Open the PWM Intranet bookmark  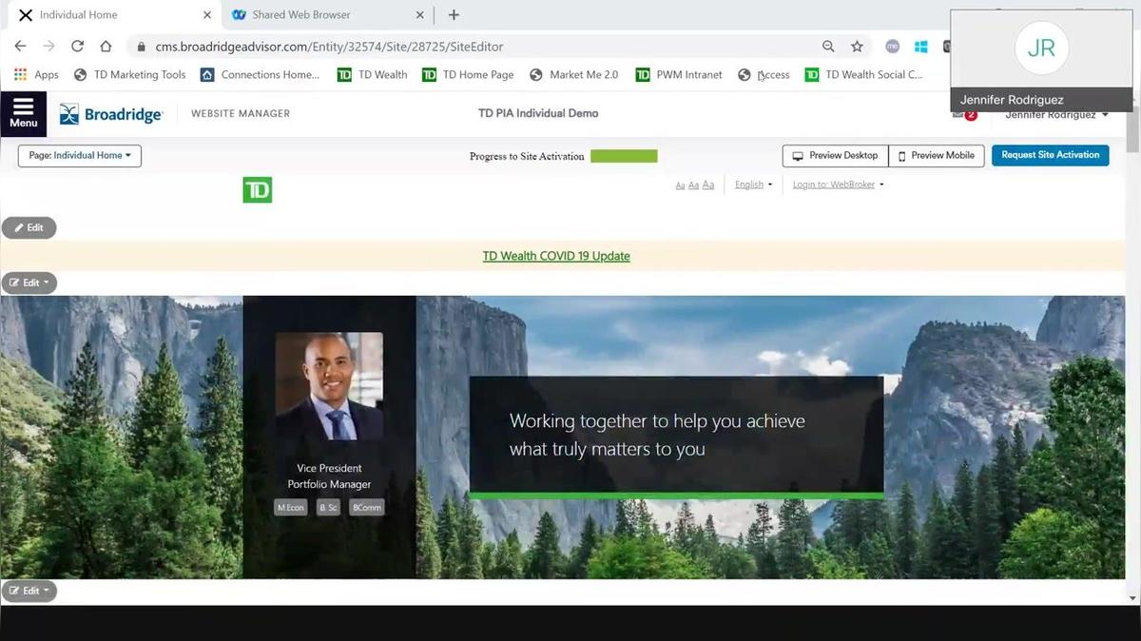point(679,74)
